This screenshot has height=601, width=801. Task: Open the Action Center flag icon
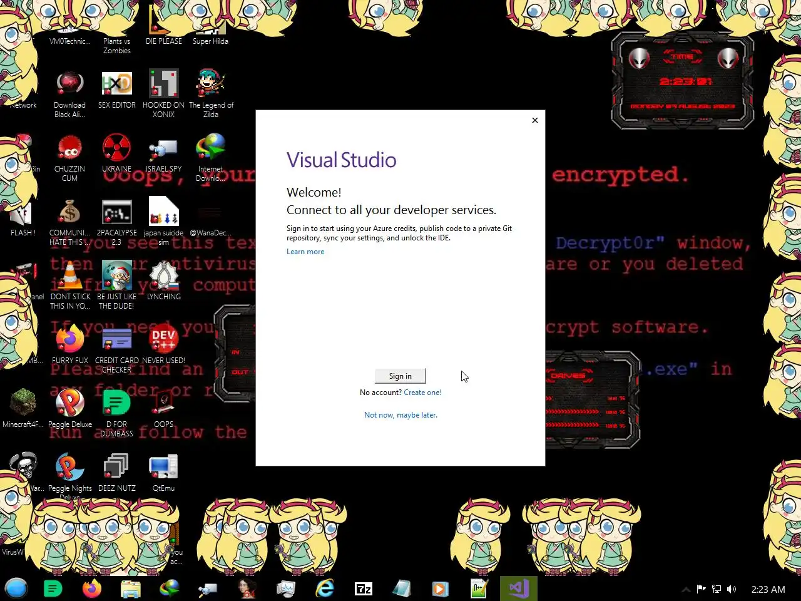pyautogui.click(x=701, y=589)
